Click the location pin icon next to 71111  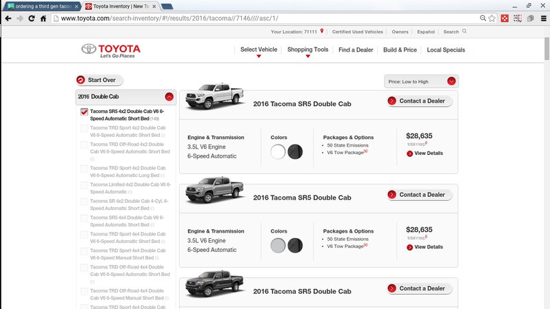[322, 31]
